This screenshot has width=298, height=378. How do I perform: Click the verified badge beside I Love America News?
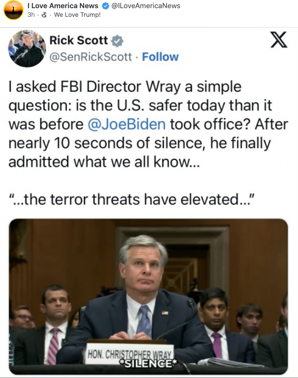pyautogui.click(x=105, y=6)
